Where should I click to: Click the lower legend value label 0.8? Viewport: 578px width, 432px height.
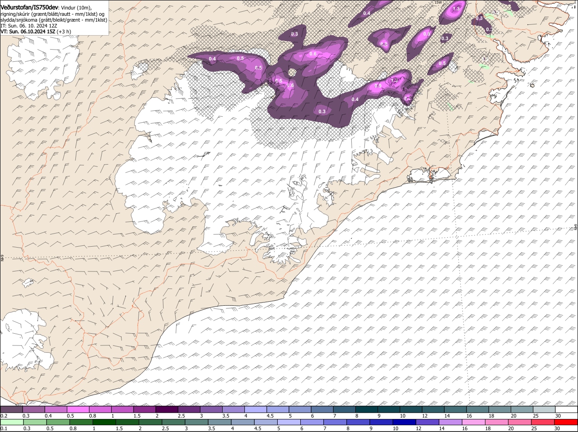[x=72, y=428]
